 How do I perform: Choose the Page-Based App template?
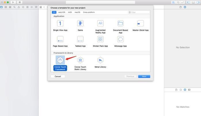click(x=60, y=42)
